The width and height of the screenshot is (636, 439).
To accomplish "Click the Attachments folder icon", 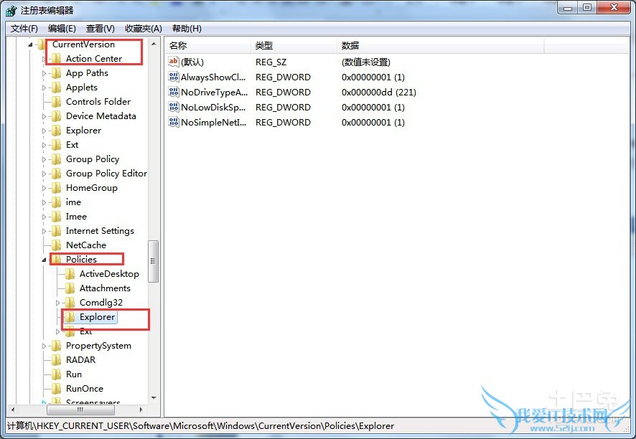I will click(x=70, y=288).
